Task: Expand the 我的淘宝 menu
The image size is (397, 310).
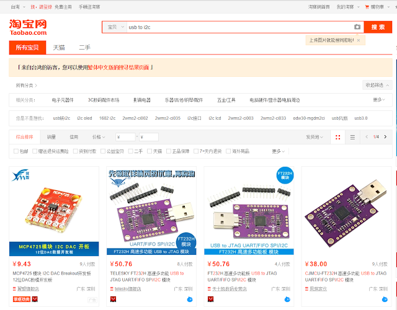Action: click(x=348, y=7)
